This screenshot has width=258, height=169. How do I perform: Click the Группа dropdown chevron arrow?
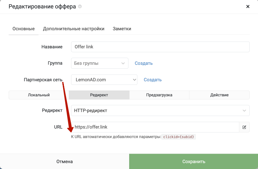coord(123,63)
